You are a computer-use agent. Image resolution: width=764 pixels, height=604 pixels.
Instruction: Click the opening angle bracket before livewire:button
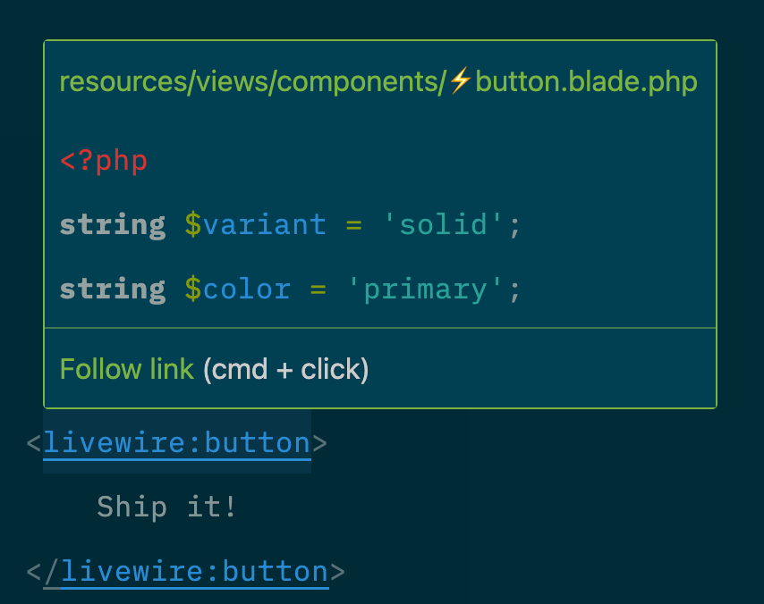point(34,443)
